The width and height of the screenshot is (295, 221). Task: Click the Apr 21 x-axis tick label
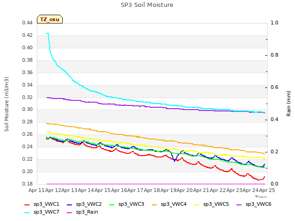(201, 190)
